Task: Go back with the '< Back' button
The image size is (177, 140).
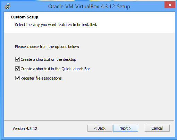Action: point(100,128)
